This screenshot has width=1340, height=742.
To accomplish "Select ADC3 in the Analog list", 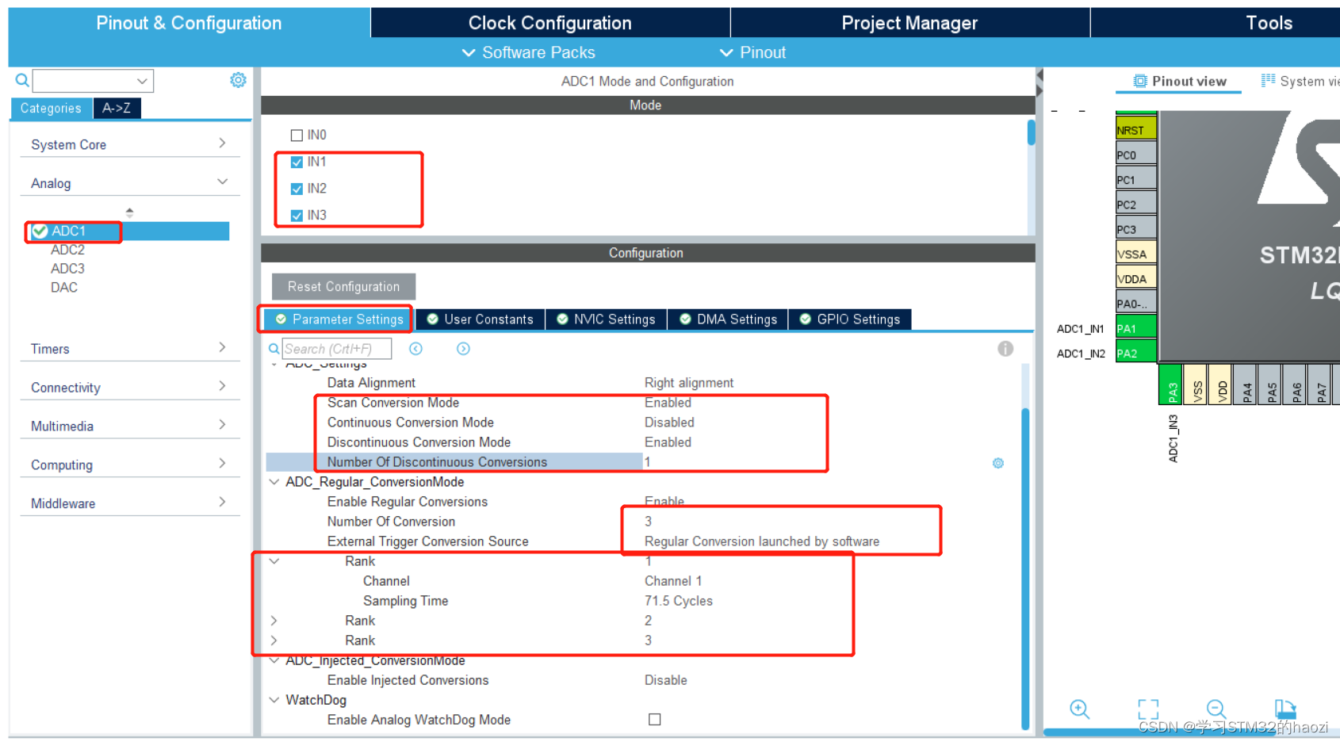I will (67, 269).
